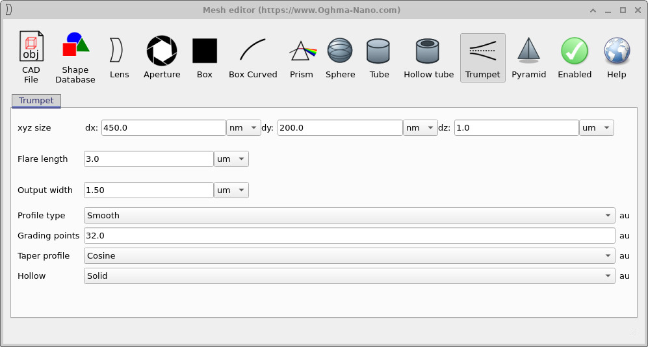The height and width of the screenshot is (347, 648).
Task: Click the window menu icon in title bar
Action: click(x=8, y=10)
